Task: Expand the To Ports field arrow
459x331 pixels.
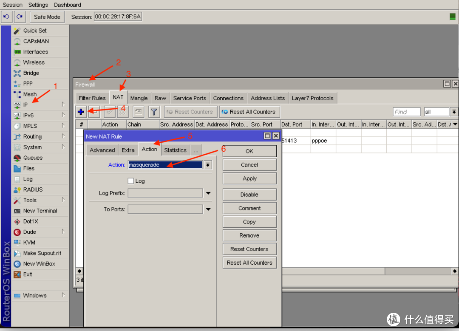Action: pyautogui.click(x=208, y=209)
